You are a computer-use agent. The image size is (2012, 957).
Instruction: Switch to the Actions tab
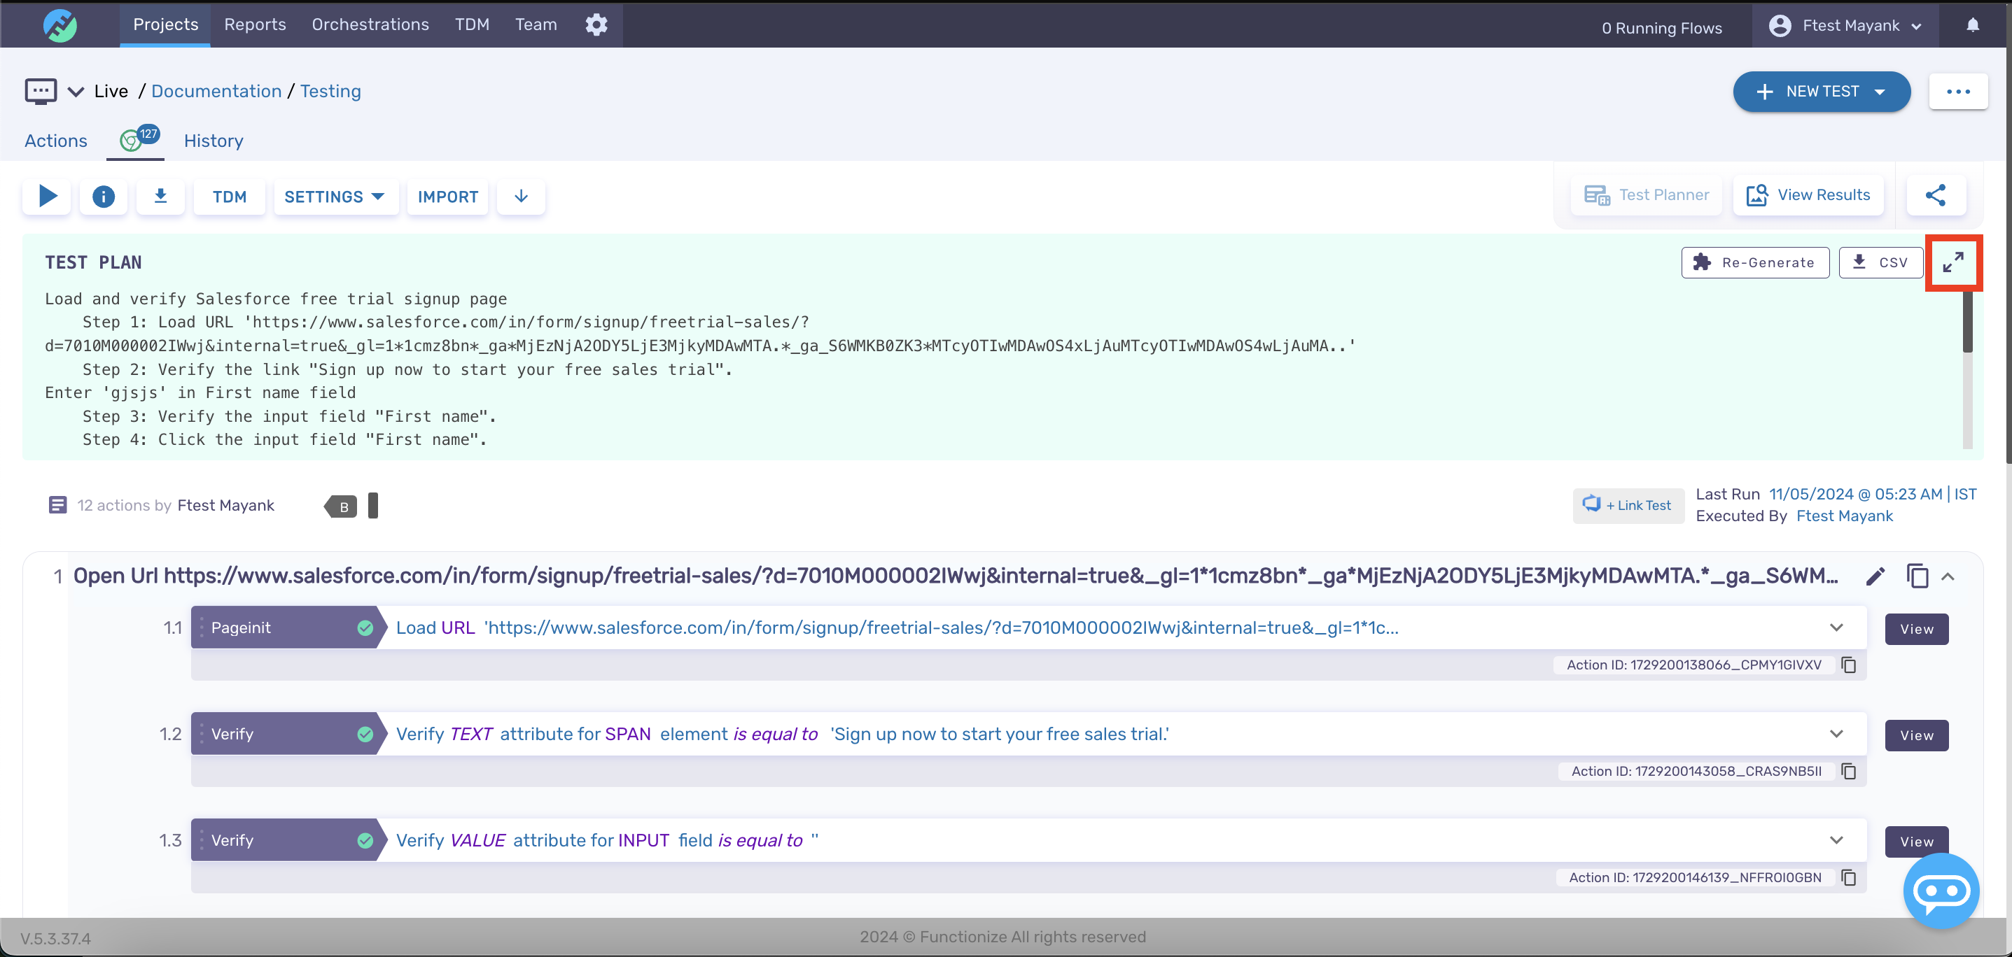tap(55, 141)
